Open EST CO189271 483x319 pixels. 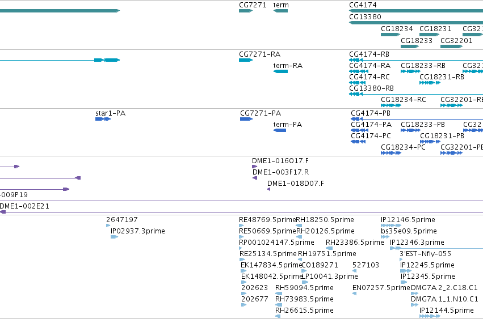click(304, 271)
